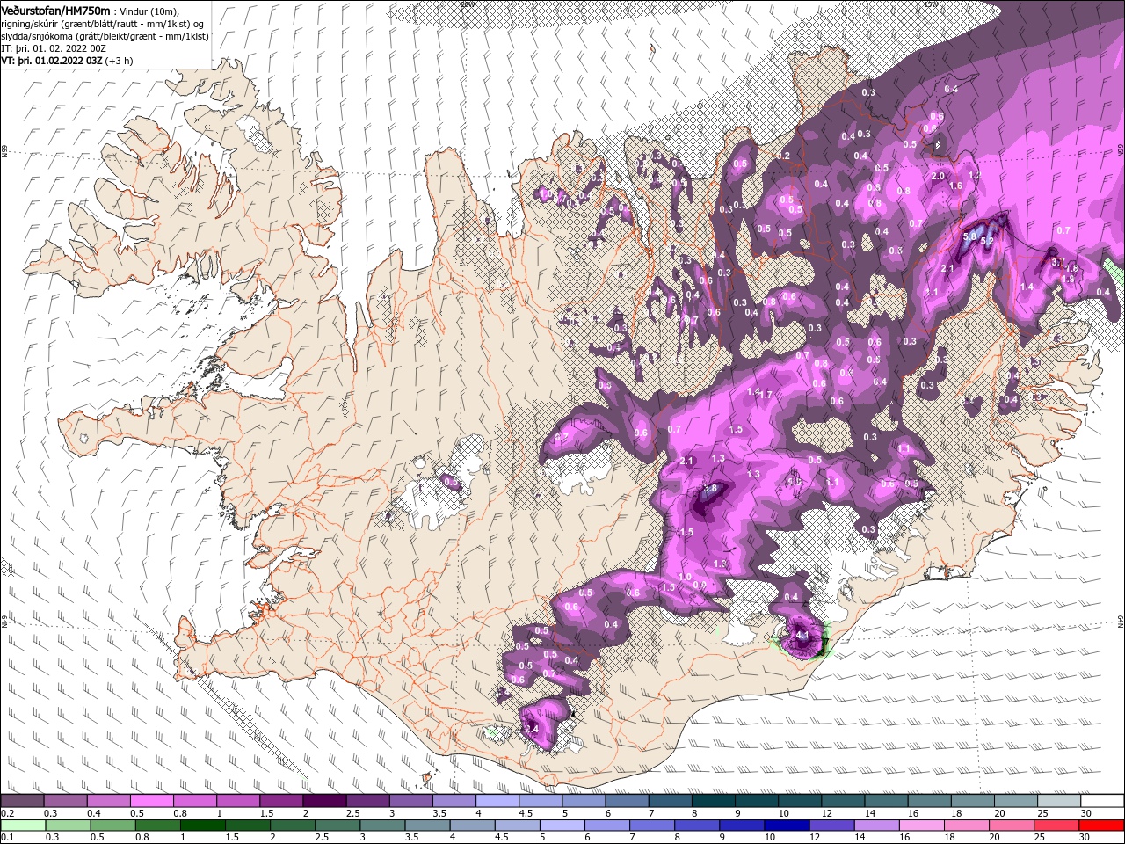1125x844 pixels.
Task: Click the 1.9 value on the east coast
Action: coord(1070,279)
